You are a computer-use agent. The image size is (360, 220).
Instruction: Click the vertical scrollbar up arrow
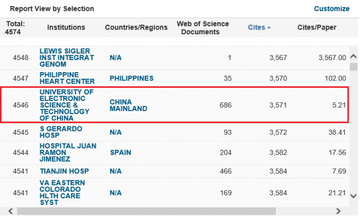353,57
